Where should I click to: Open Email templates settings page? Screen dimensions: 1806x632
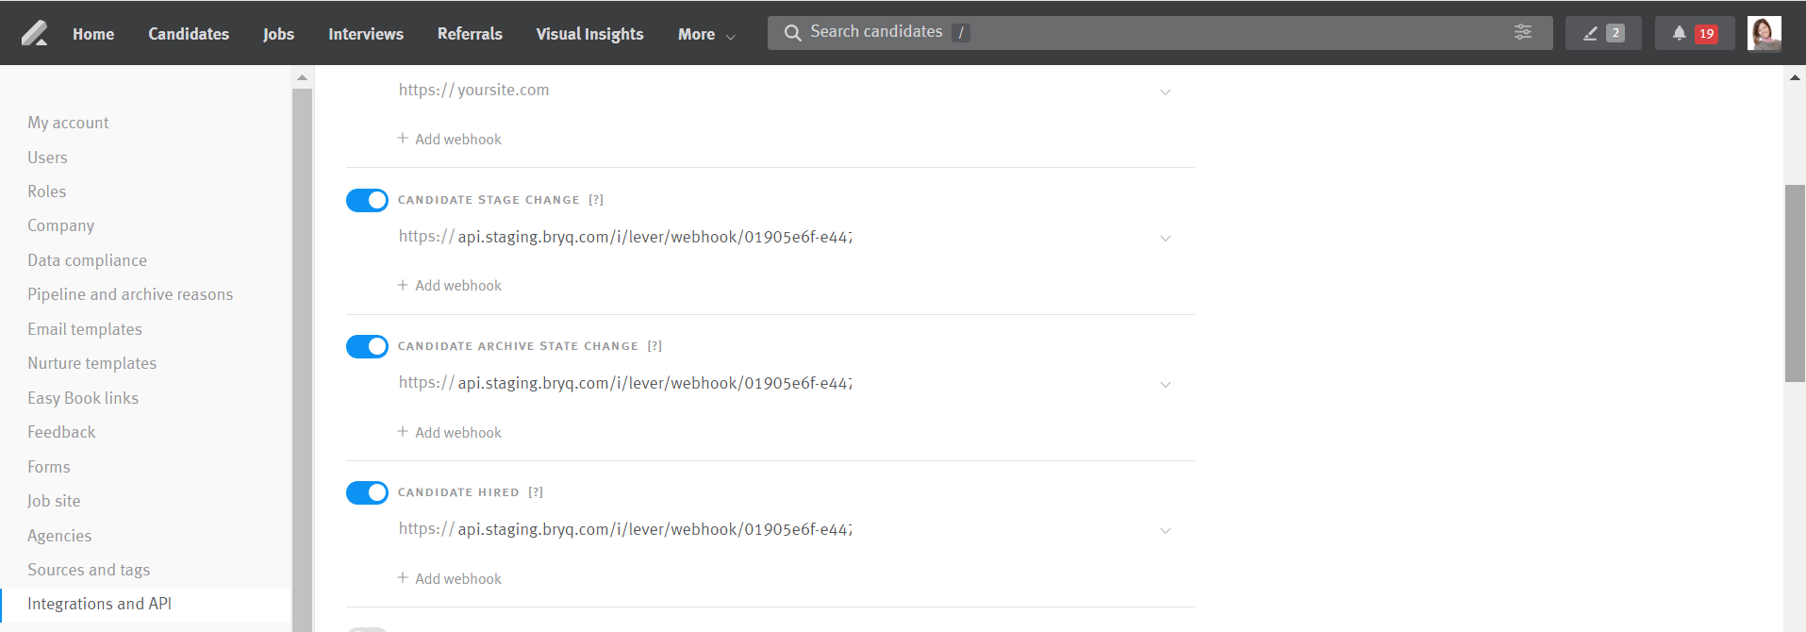pyautogui.click(x=85, y=329)
